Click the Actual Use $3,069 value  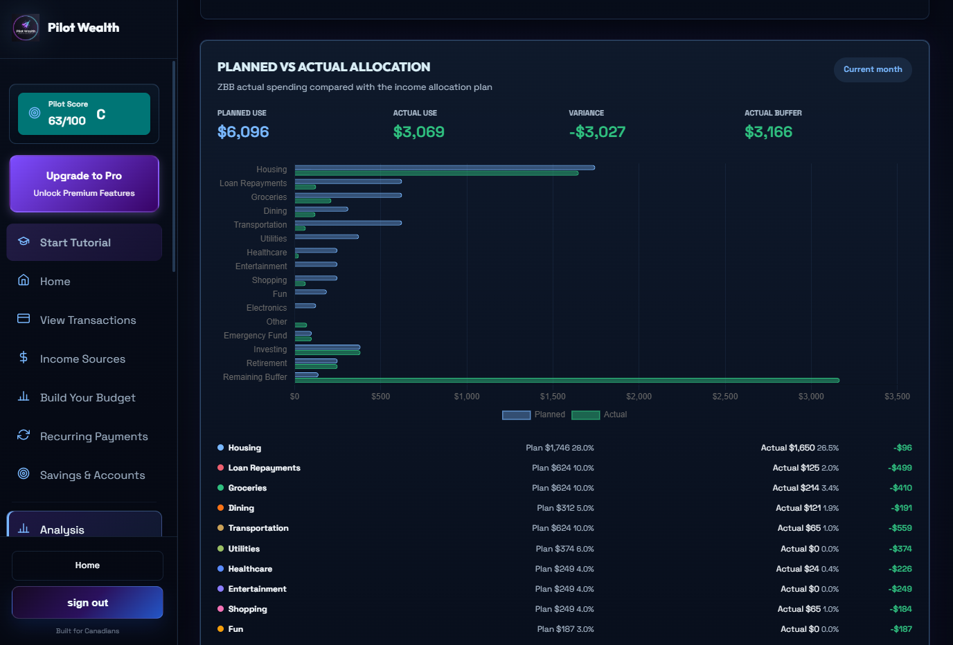coord(419,131)
